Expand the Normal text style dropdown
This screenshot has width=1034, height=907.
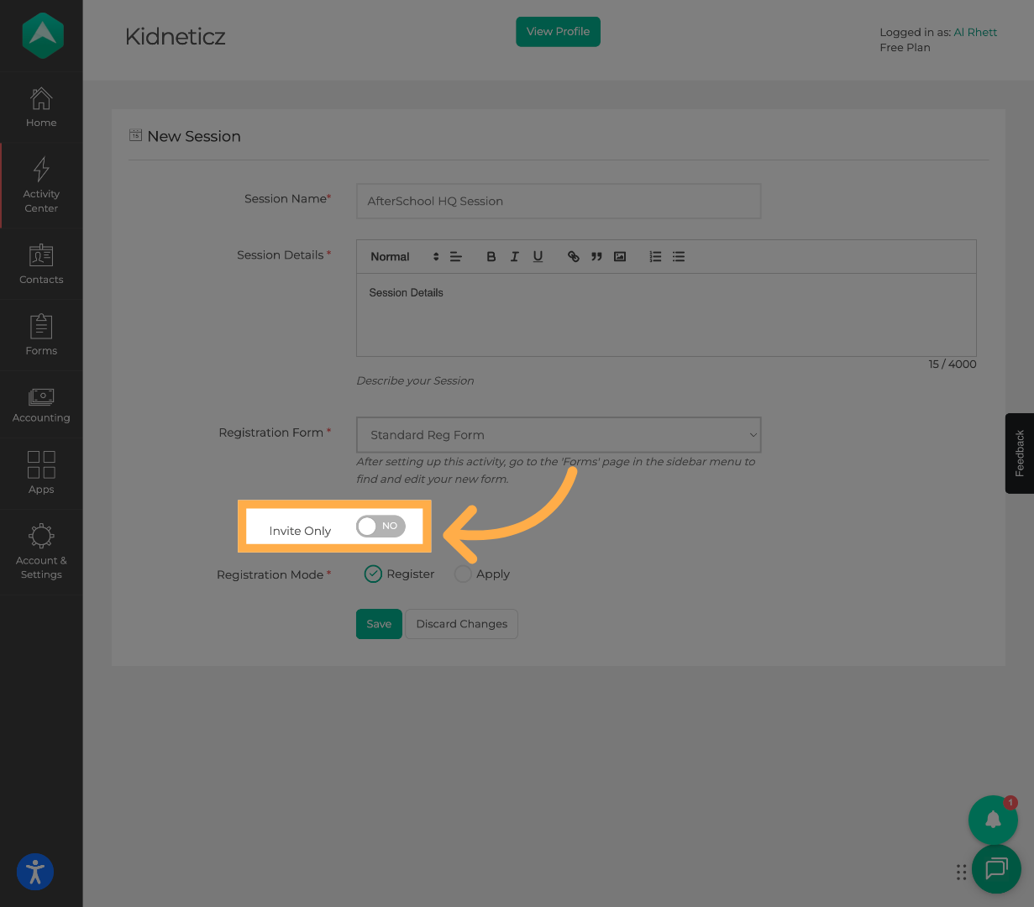coord(404,257)
